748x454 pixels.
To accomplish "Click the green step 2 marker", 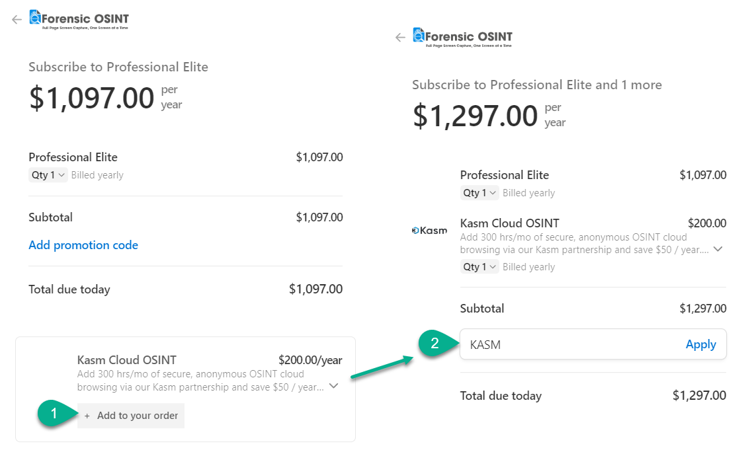I will tap(434, 343).
